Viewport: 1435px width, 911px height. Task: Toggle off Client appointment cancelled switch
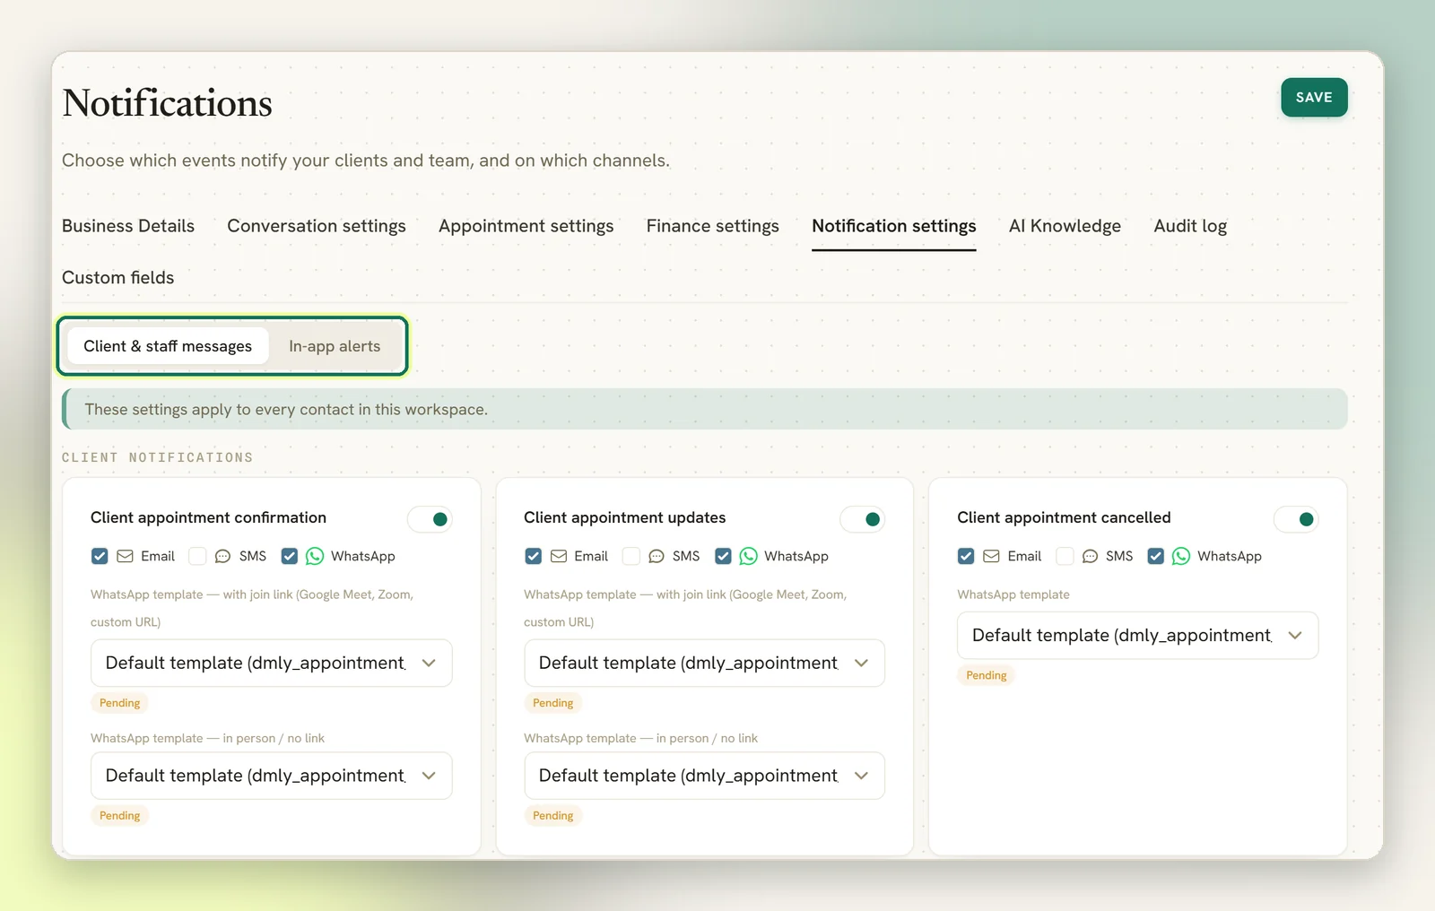(x=1296, y=519)
